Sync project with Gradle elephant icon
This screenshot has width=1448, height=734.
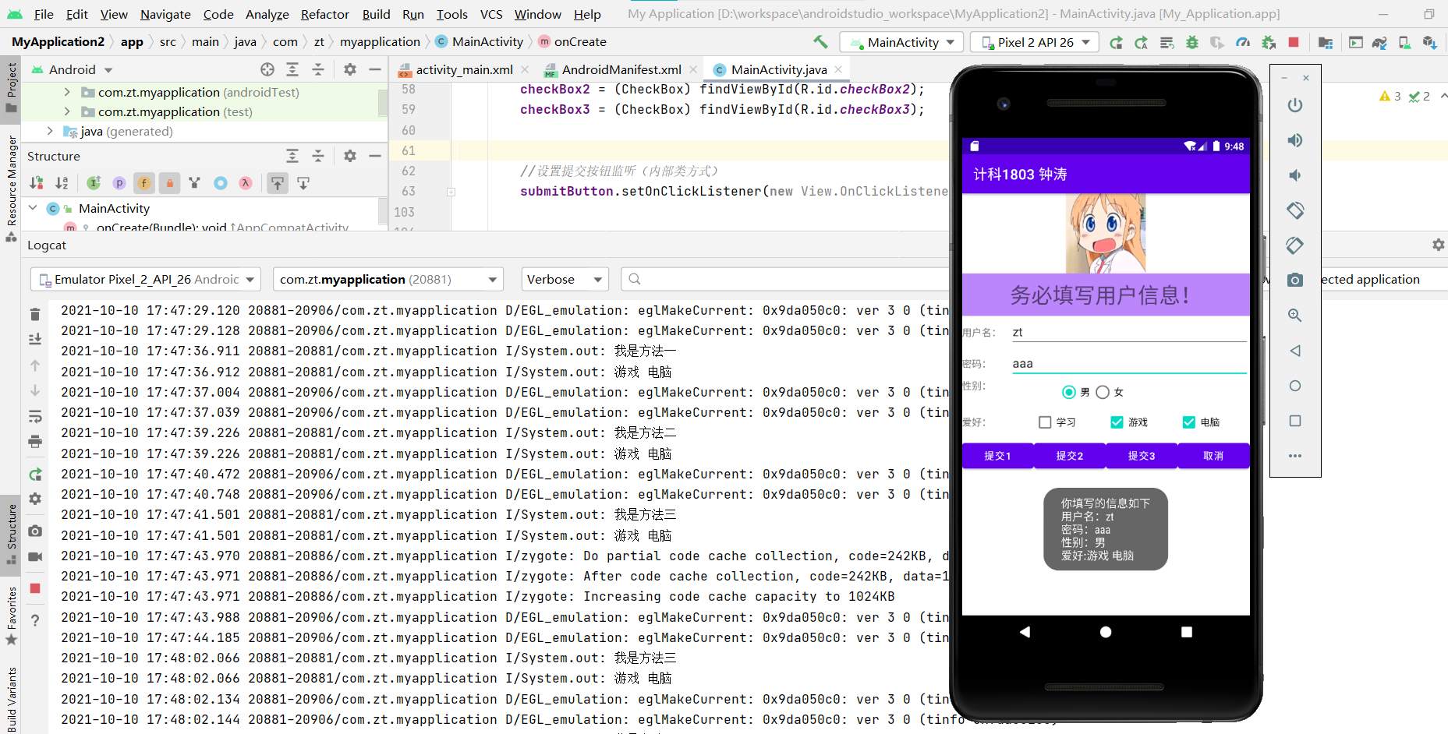[1379, 42]
